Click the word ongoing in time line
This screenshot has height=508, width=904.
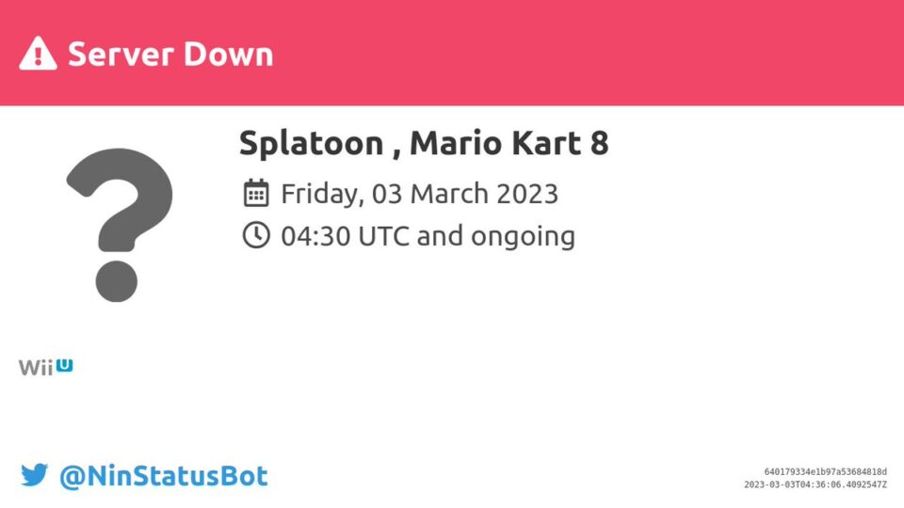523,238
